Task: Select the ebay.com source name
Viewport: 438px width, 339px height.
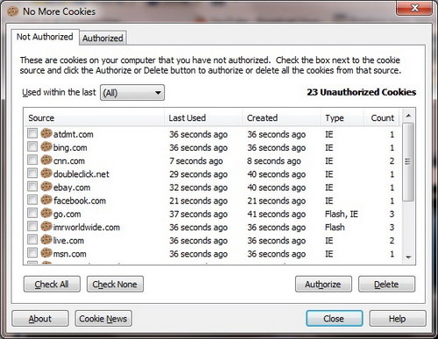Action: coord(72,187)
